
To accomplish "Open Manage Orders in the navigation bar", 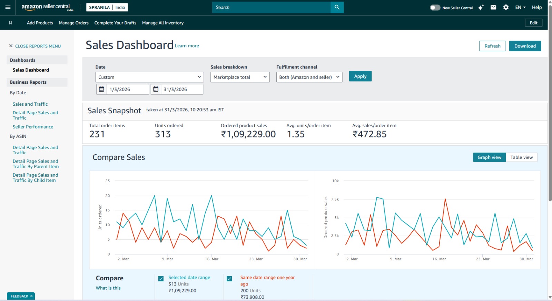I will (x=73, y=23).
